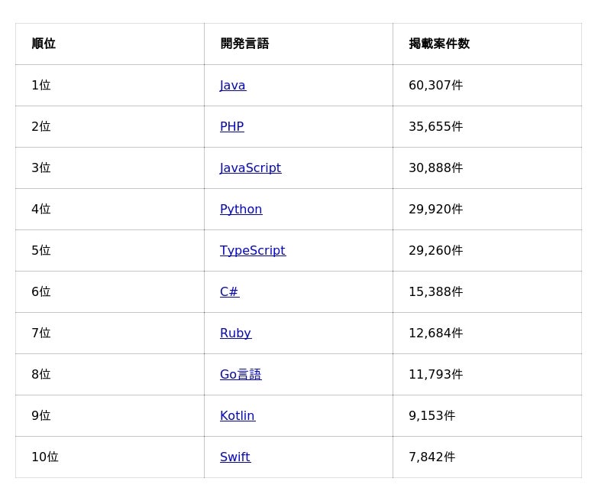The height and width of the screenshot is (501, 611).
Task: Click the TypeScript link
Action: click(252, 251)
